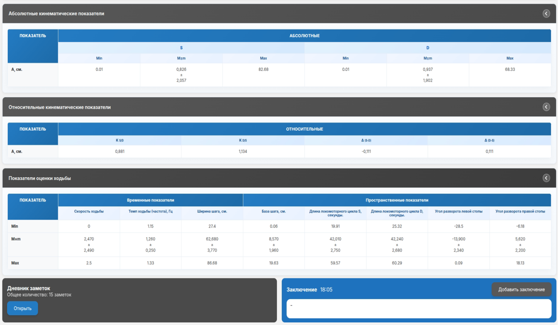
Task: Select the S Max value 82.68
Action: click(264, 69)
